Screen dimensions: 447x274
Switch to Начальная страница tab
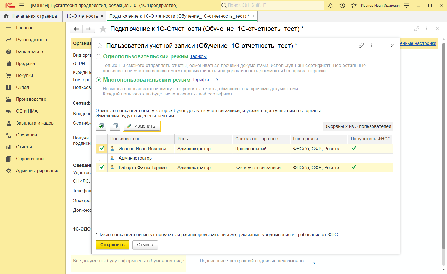(x=31, y=16)
